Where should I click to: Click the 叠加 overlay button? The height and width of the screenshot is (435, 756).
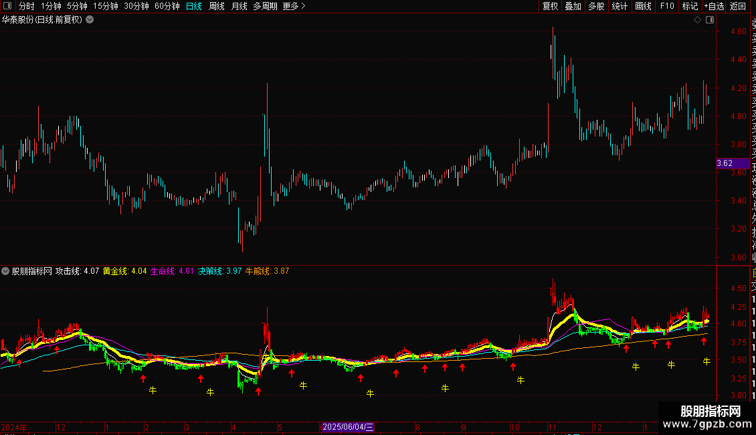coord(573,6)
